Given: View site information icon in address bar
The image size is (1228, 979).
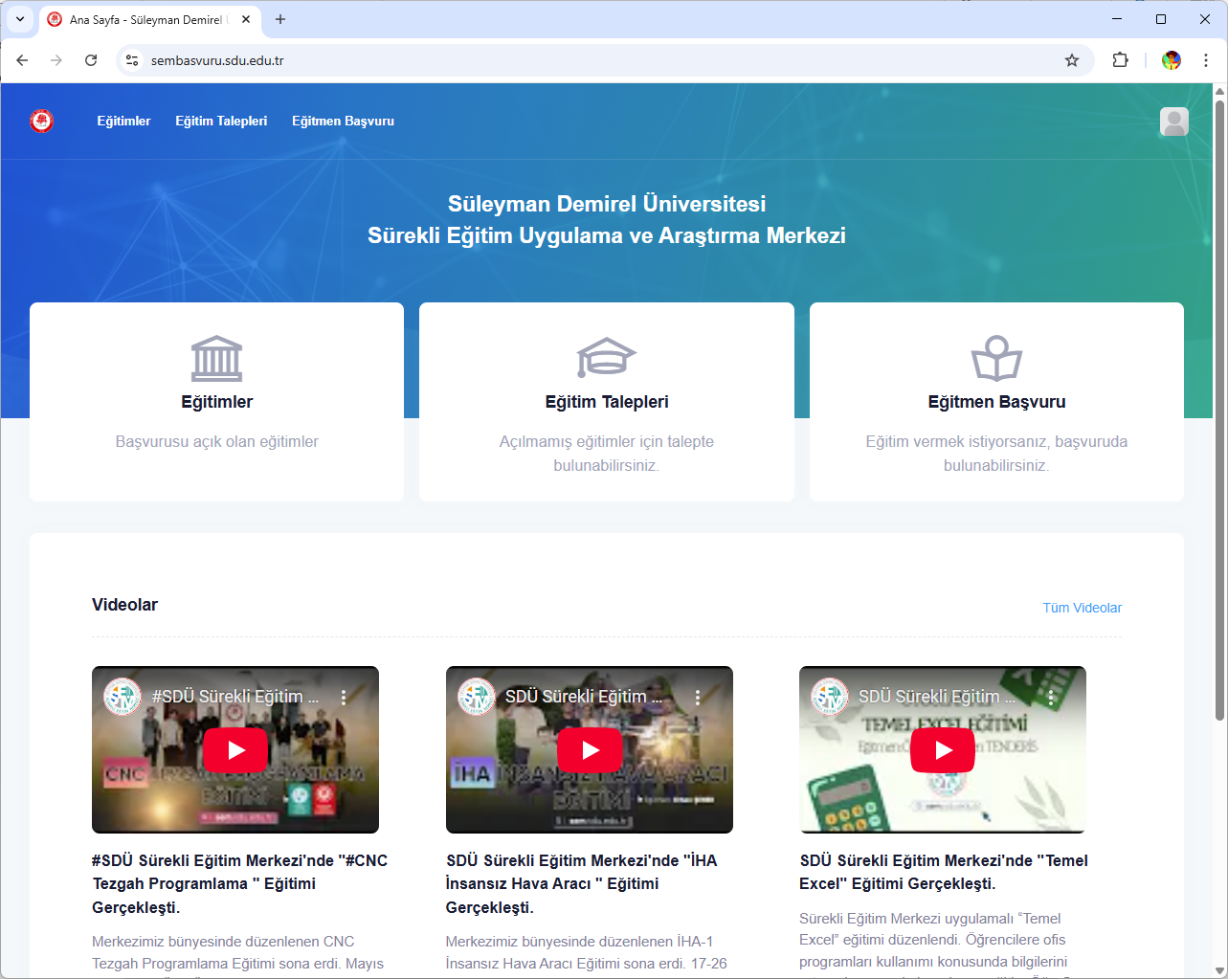Looking at the screenshot, I should [132, 60].
